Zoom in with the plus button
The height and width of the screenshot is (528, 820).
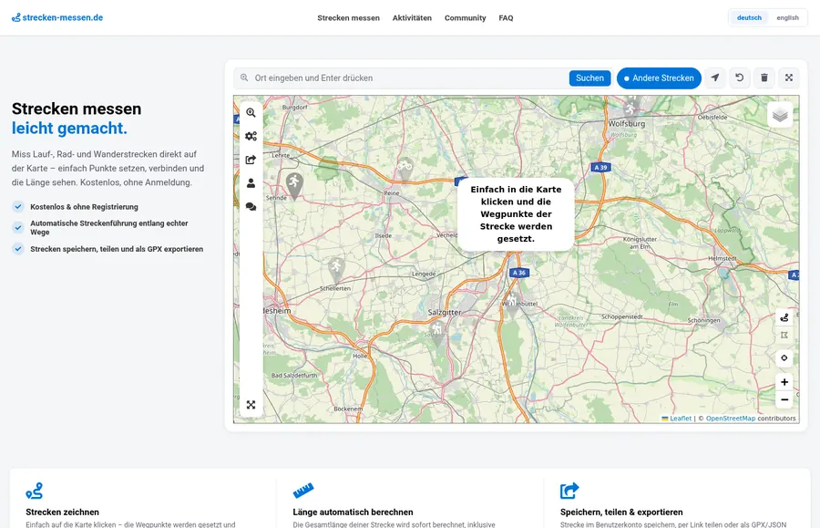784,382
